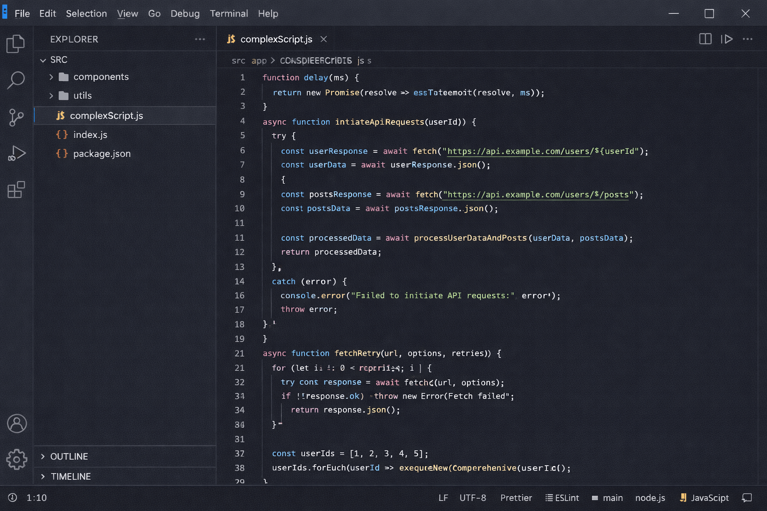Click the Accounts profile icon
The width and height of the screenshot is (767, 511).
[x=16, y=424]
